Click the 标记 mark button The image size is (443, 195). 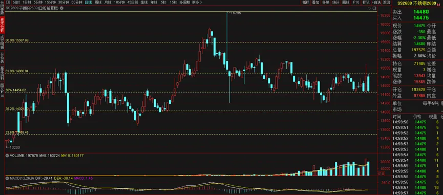tap(366, 2)
